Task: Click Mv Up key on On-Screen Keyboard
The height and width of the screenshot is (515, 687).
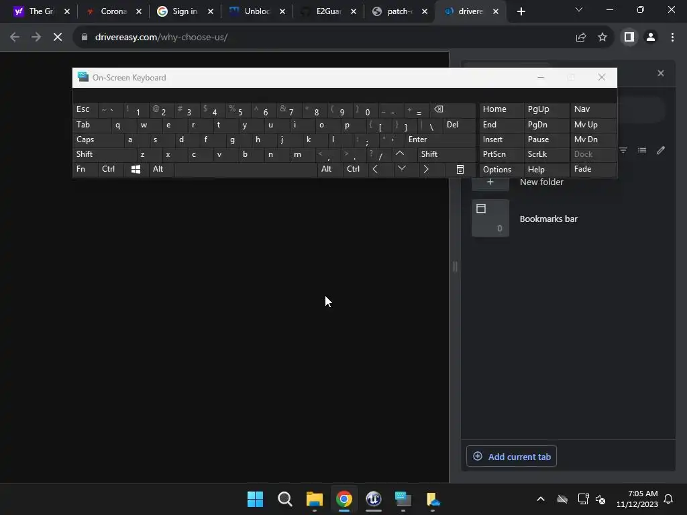Action: coord(593,125)
